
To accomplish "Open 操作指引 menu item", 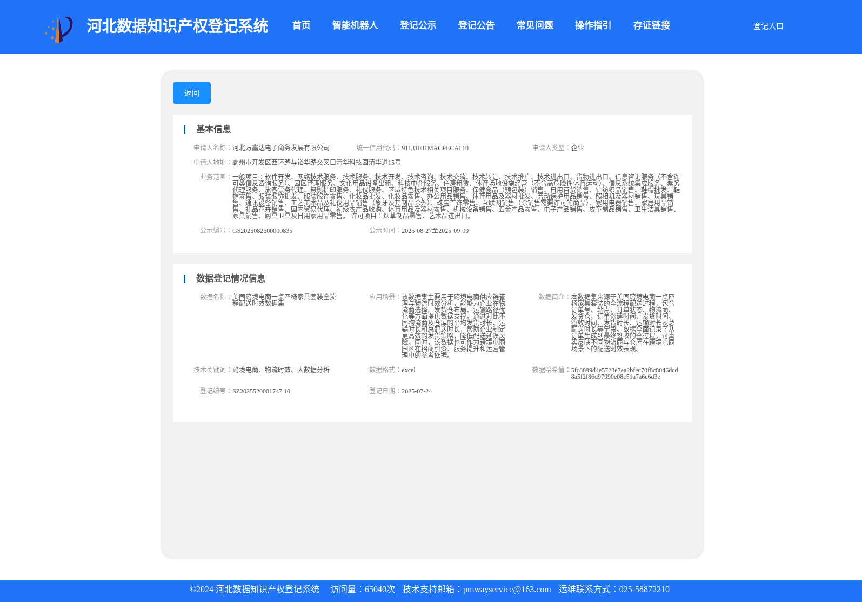I will pos(593,25).
